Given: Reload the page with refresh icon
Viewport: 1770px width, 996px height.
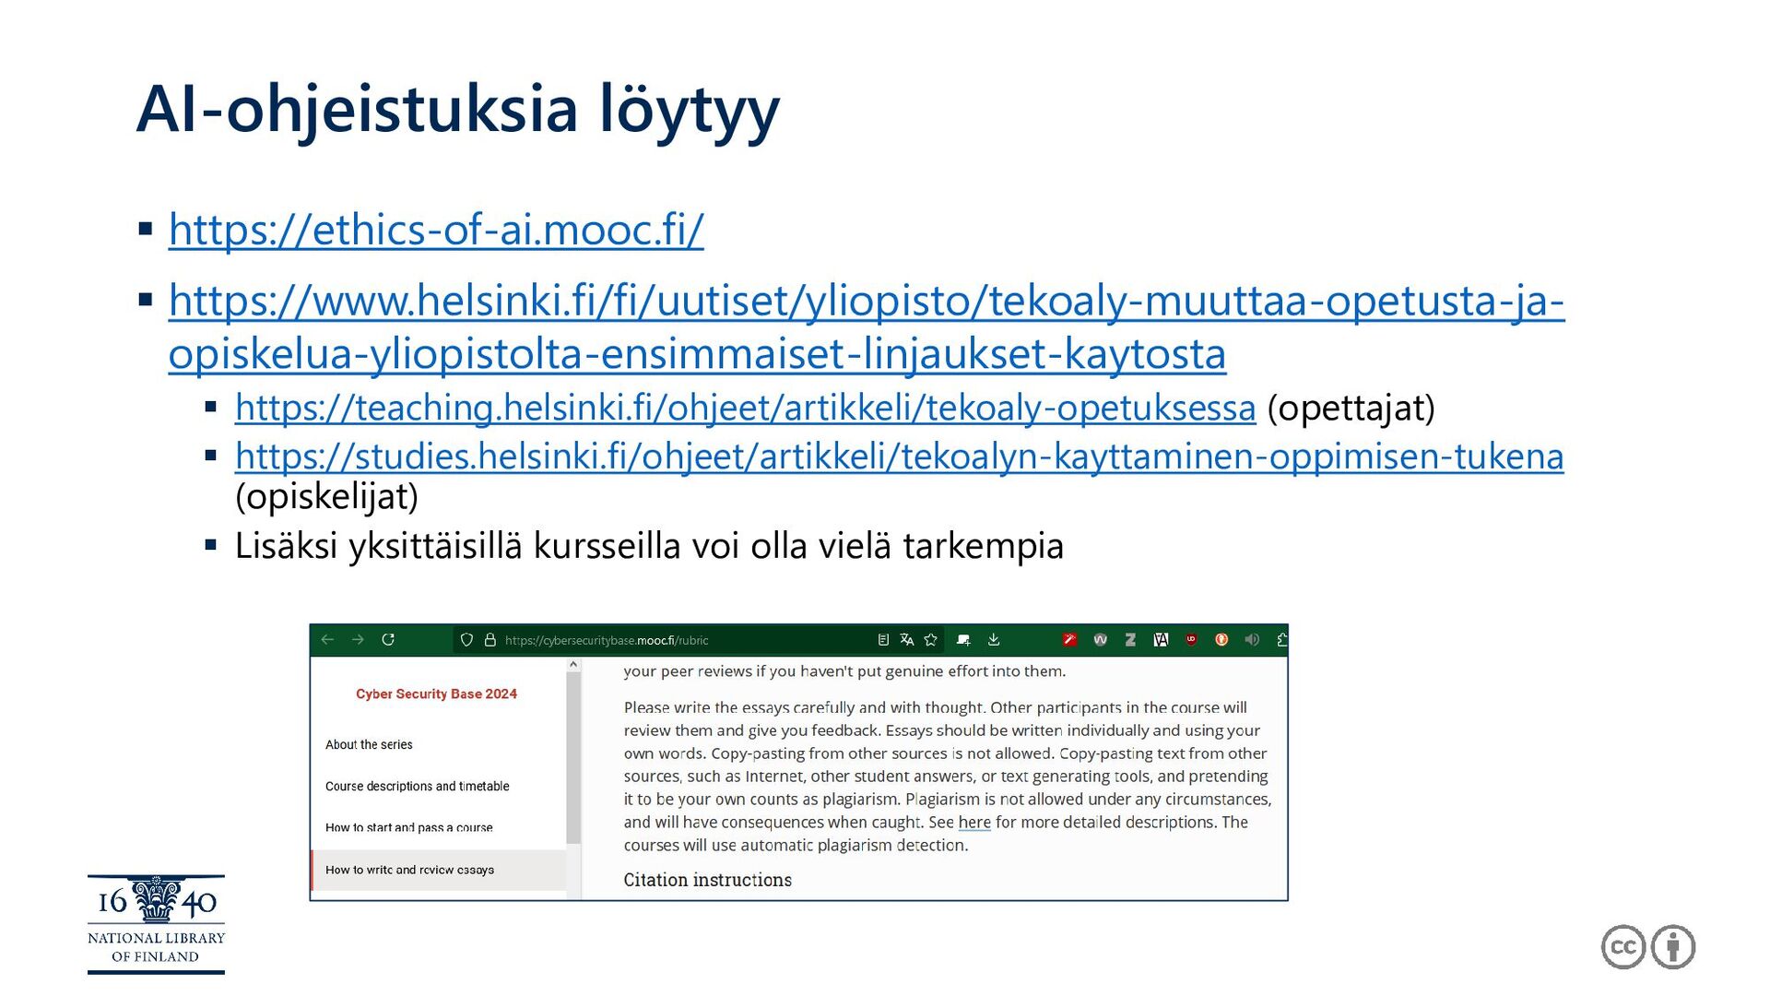Looking at the screenshot, I should (x=388, y=640).
